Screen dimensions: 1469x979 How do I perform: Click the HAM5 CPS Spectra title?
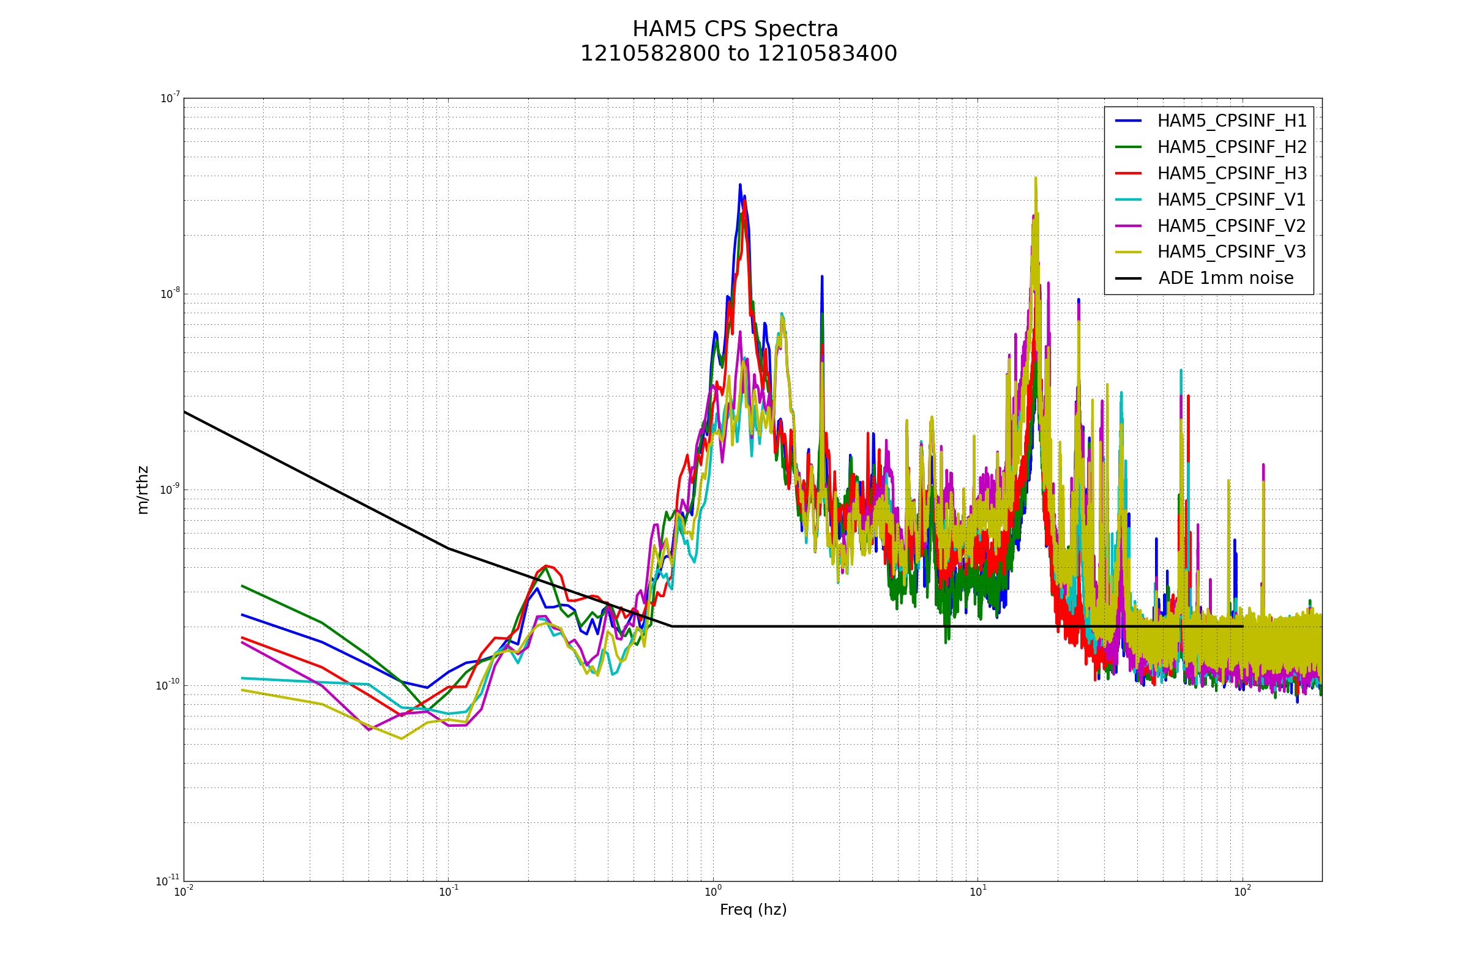(x=735, y=29)
